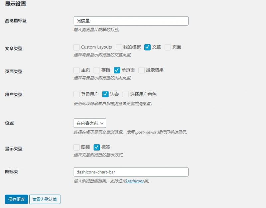This screenshot has width=266, height=208.
Task: Untick the 标签 display type checkbox
Action: point(97,147)
